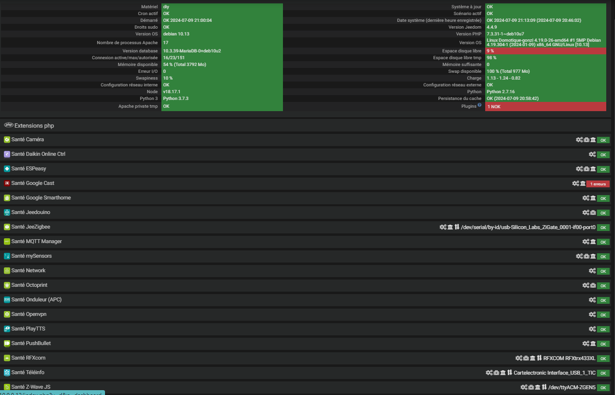Open the Santé Onduleur (APC) section header
The width and height of the screenshot is (615, 395).
[x=306, y=300]
